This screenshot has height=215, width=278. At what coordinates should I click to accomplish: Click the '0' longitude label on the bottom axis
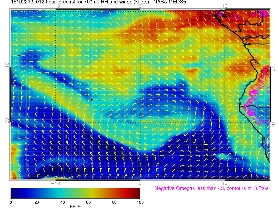tap(140, 183)
